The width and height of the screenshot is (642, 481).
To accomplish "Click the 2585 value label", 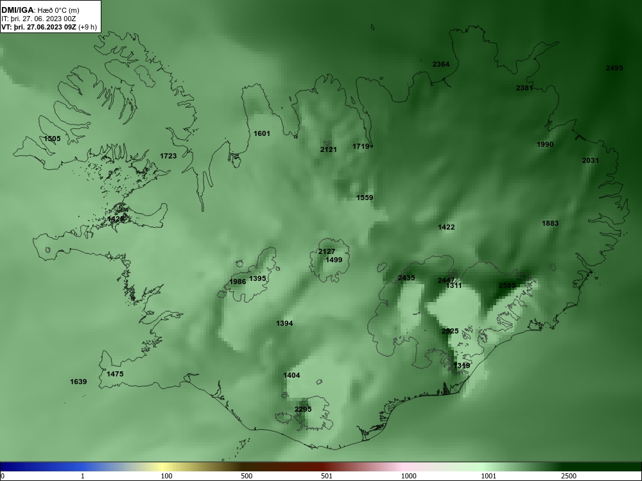I will [x=507, y=285].
